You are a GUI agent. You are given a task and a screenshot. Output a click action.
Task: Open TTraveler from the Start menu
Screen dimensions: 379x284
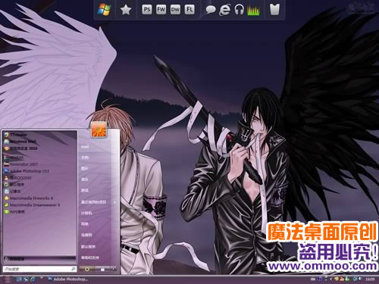point(16,135)
